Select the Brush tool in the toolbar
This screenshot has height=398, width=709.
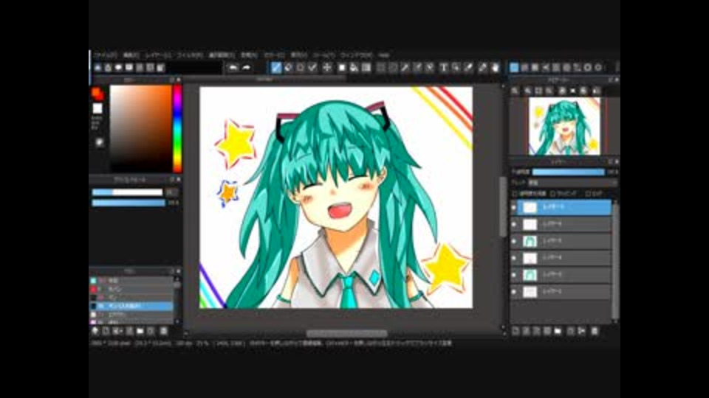point(275,68)
